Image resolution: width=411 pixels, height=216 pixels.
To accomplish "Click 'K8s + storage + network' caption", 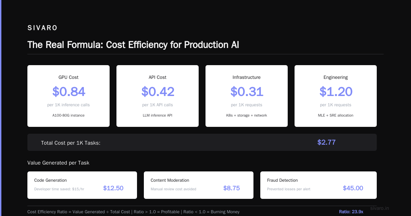I will 247,116.
